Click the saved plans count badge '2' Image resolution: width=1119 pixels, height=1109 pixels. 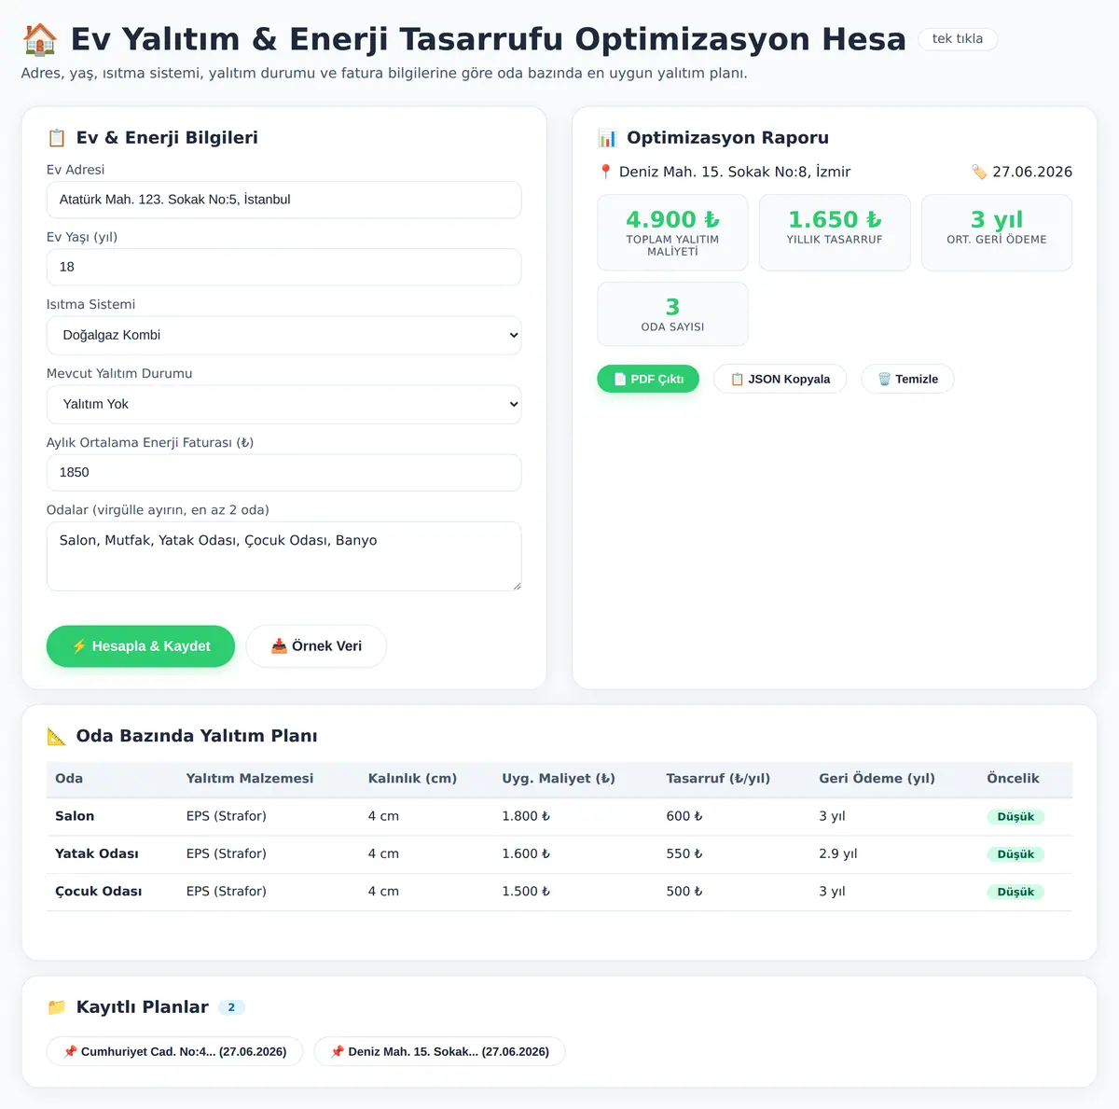coord(231,1007)
